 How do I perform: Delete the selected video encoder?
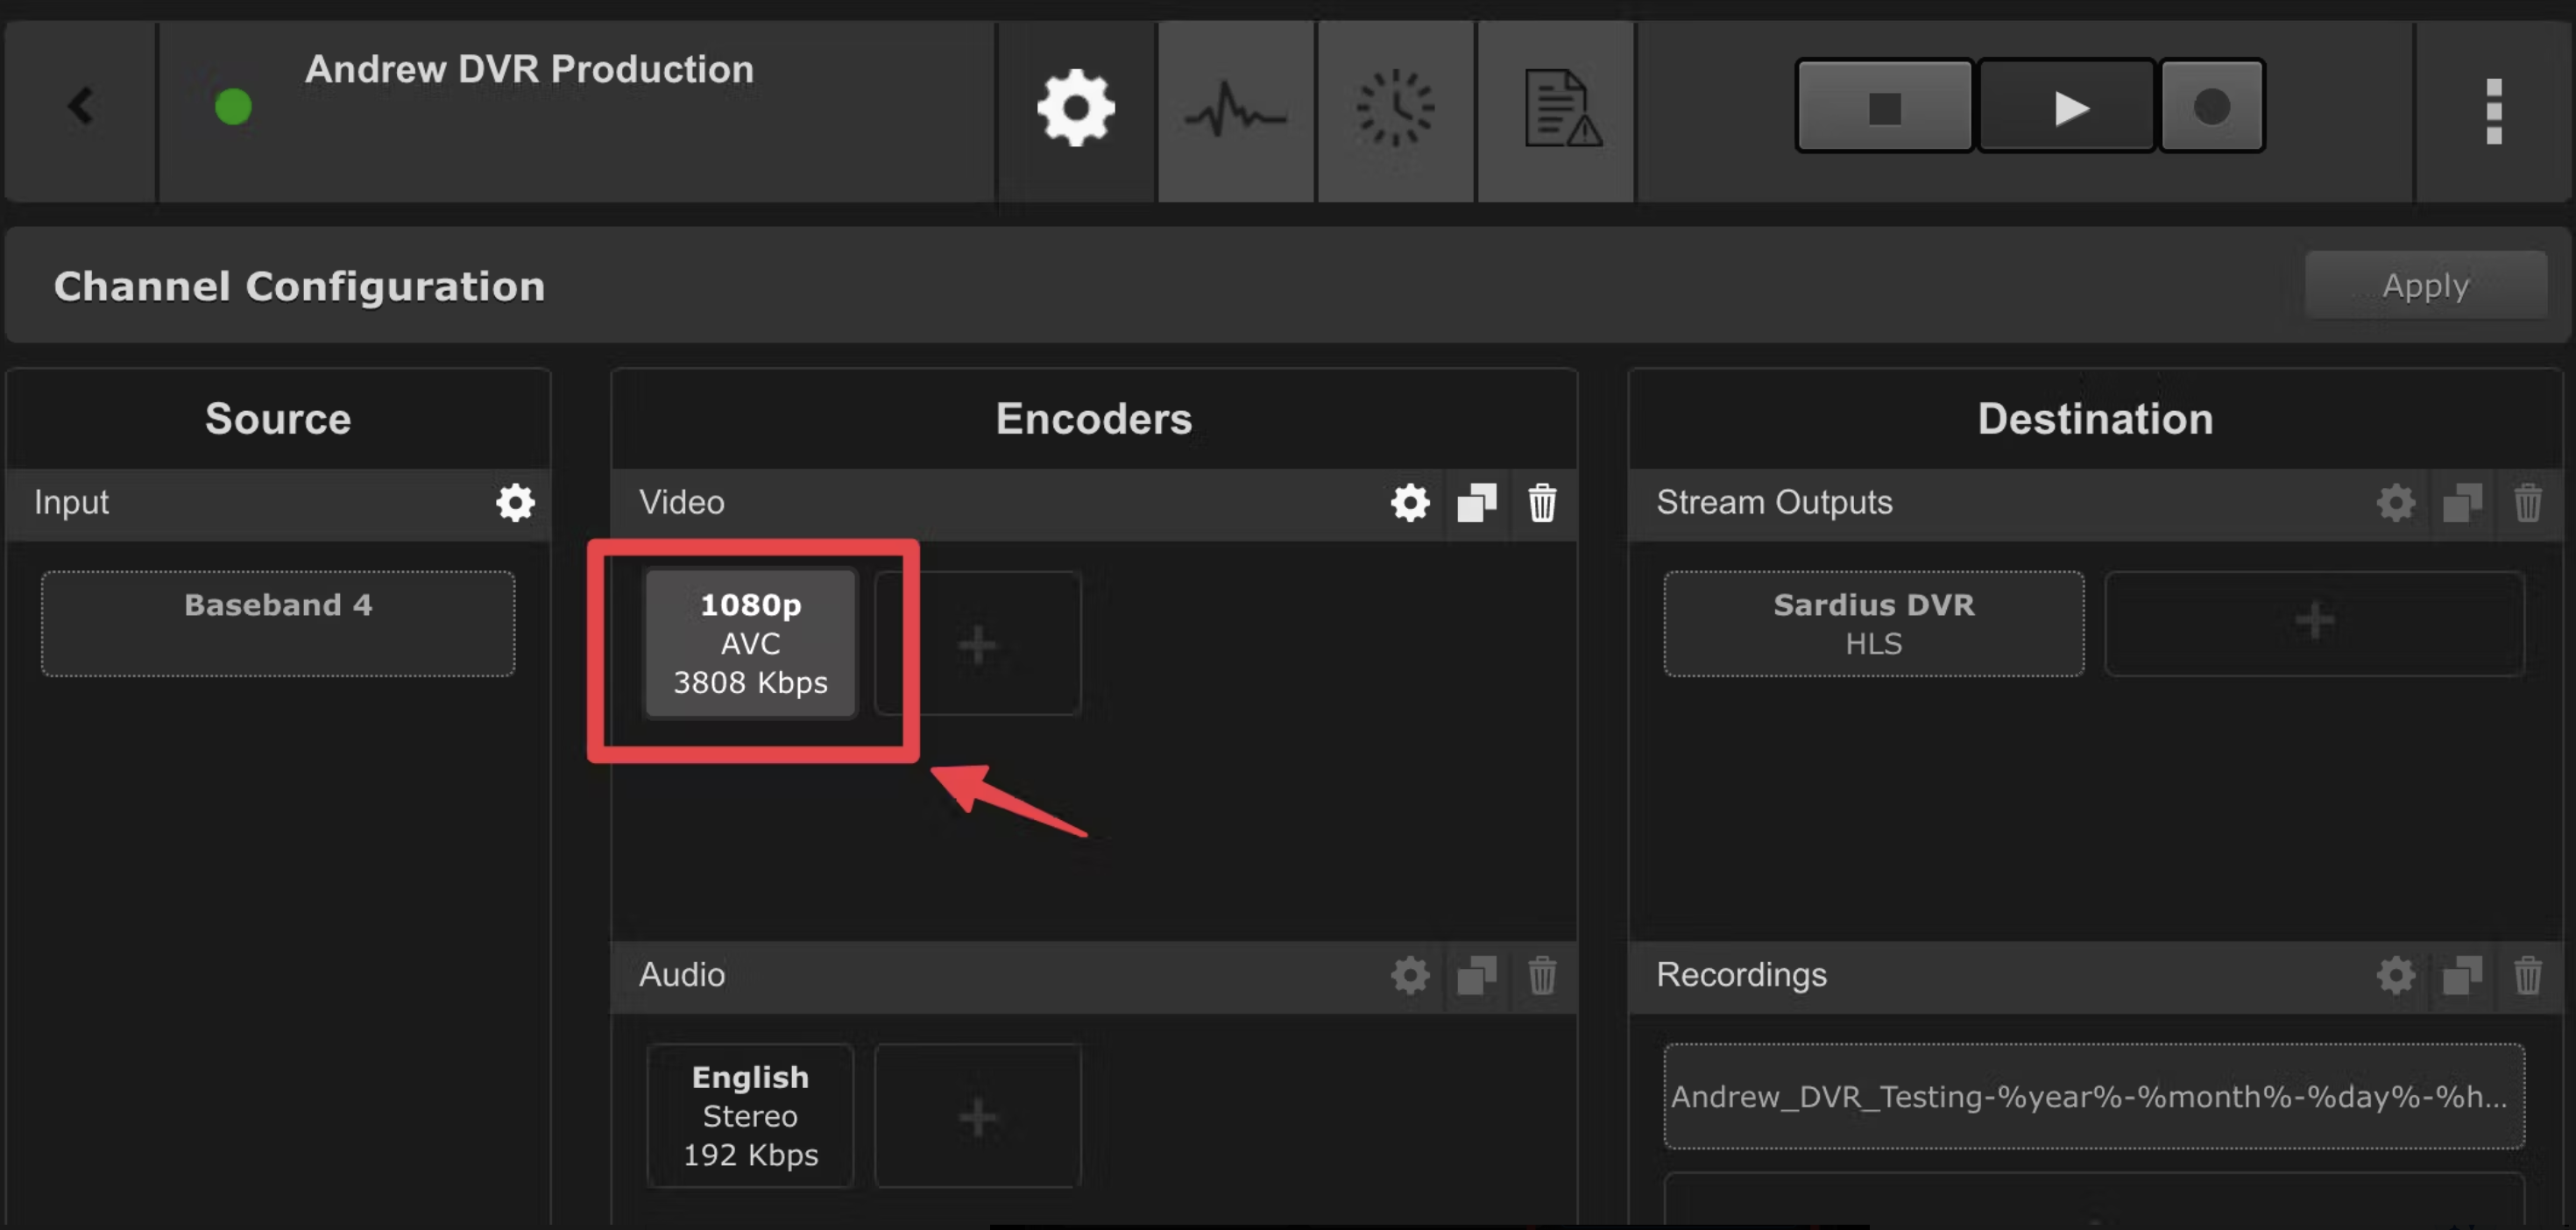(x=1542, y=502)
